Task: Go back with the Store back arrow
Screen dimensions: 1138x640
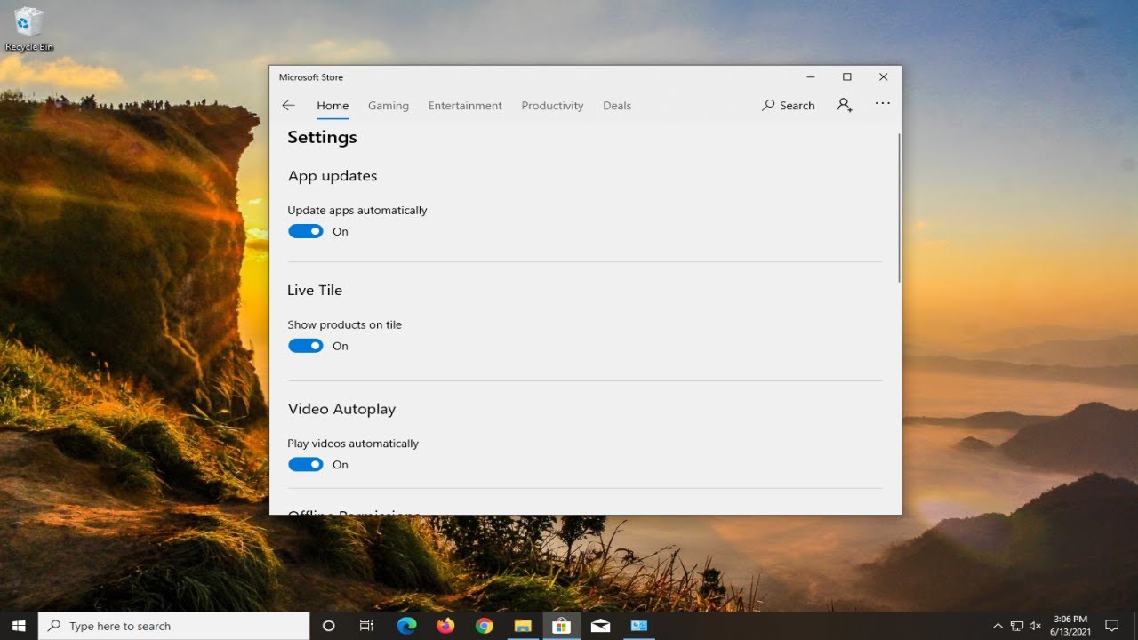Action: [288, 105]
